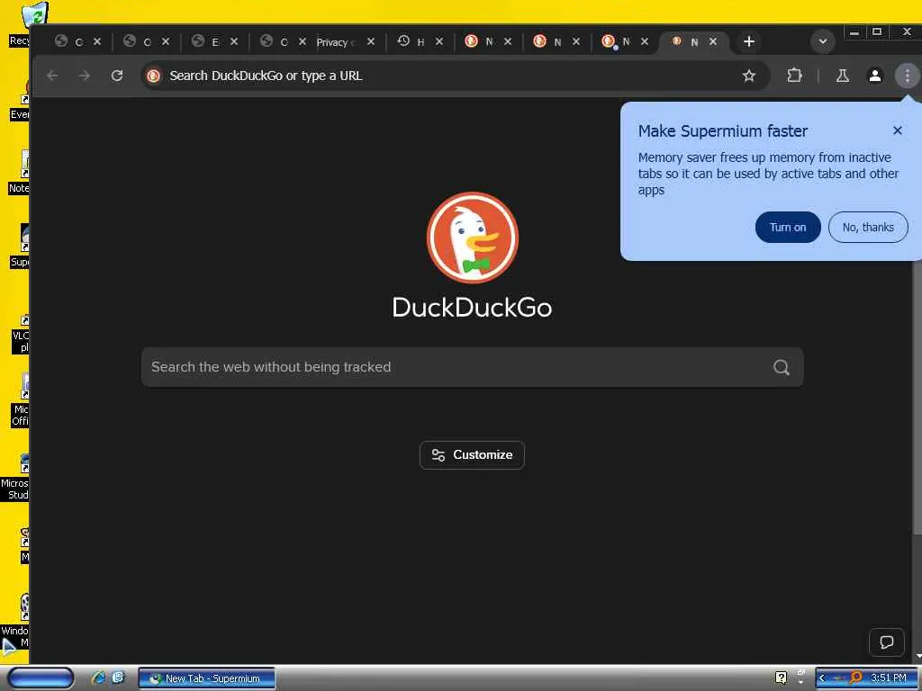Viewport: 922px width, 691px height.
Task: Click the Search the web without being tracked field
Action: coord(472,367)
